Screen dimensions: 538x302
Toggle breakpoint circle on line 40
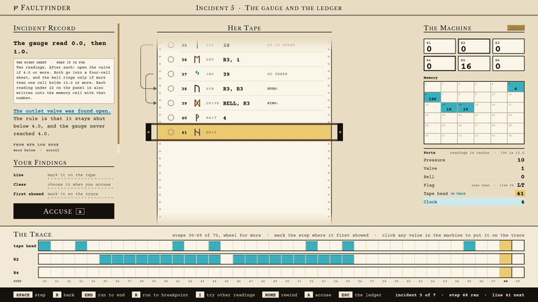point(171,118)
